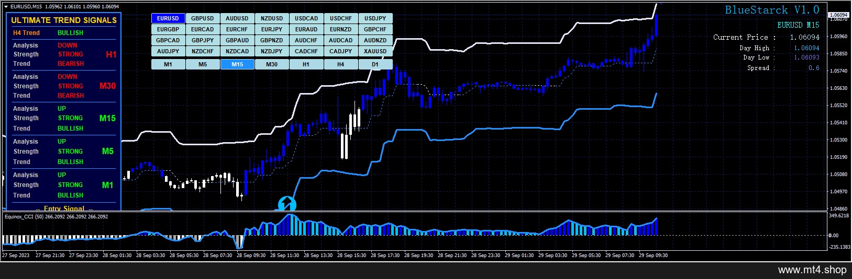Select the H4 timeframe button
The height and width of the screenshot is (279, 852).
click(x=341, y=64)
